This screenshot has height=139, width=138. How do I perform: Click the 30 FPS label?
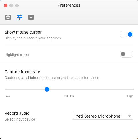(x=69, y=96)
